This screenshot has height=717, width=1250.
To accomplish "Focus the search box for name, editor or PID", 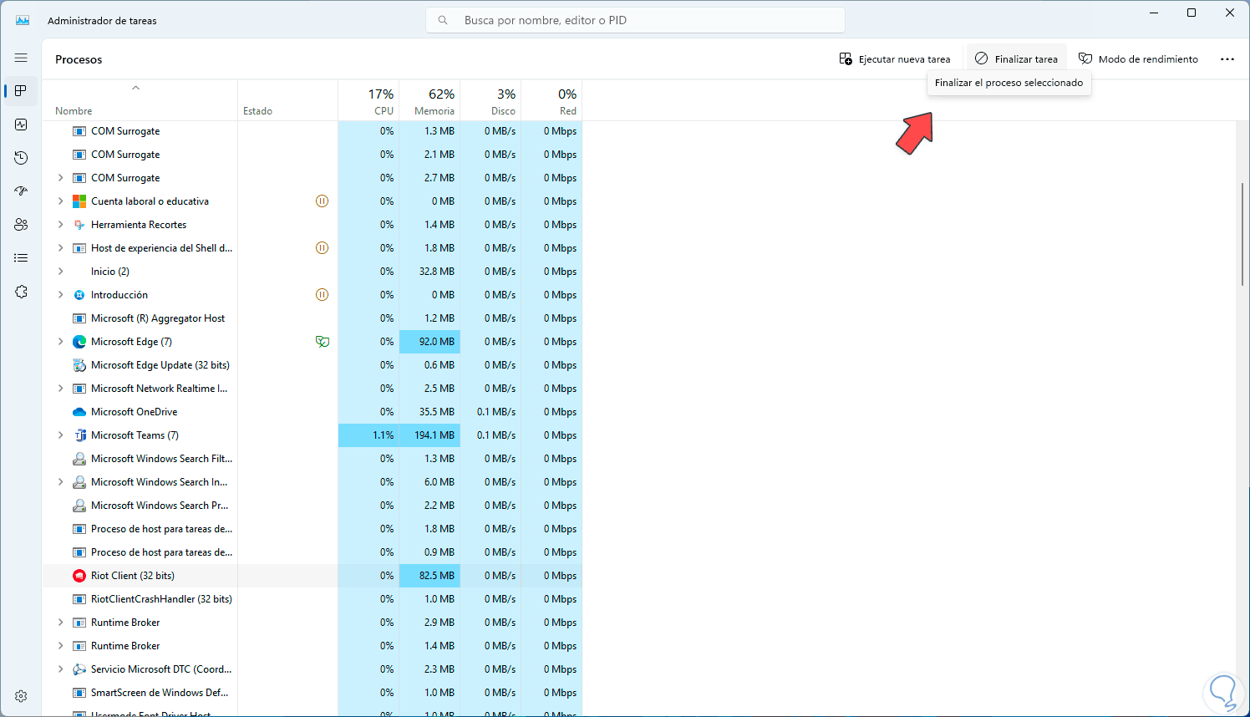I will 635,20.
